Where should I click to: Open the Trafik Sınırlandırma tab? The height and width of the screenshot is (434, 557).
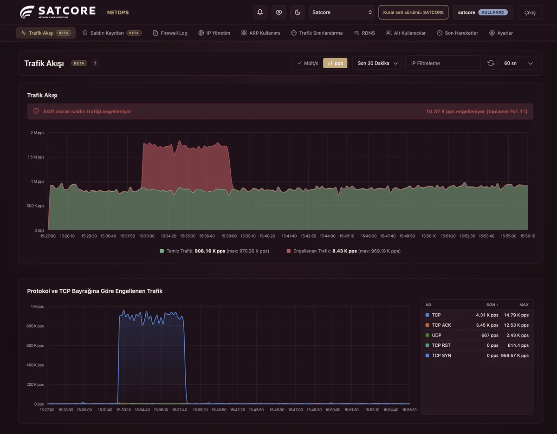(x=317, y=33)
